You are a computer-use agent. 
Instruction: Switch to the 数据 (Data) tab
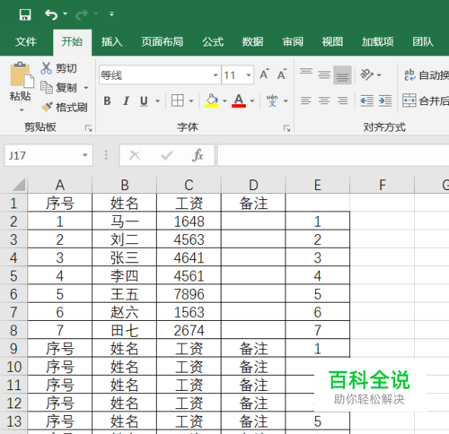[x=252, y=42]
